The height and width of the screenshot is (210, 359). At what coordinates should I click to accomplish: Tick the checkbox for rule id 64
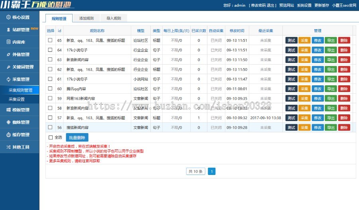pos(50,50)
